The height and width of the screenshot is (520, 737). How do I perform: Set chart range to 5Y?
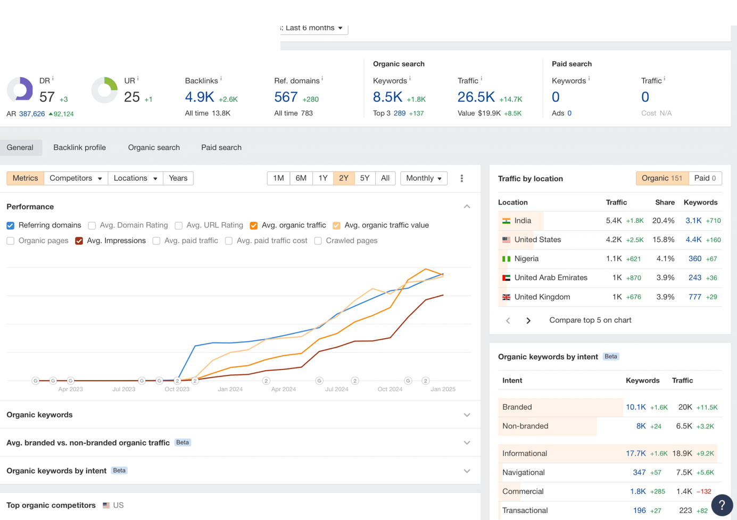tap(365, 178)
